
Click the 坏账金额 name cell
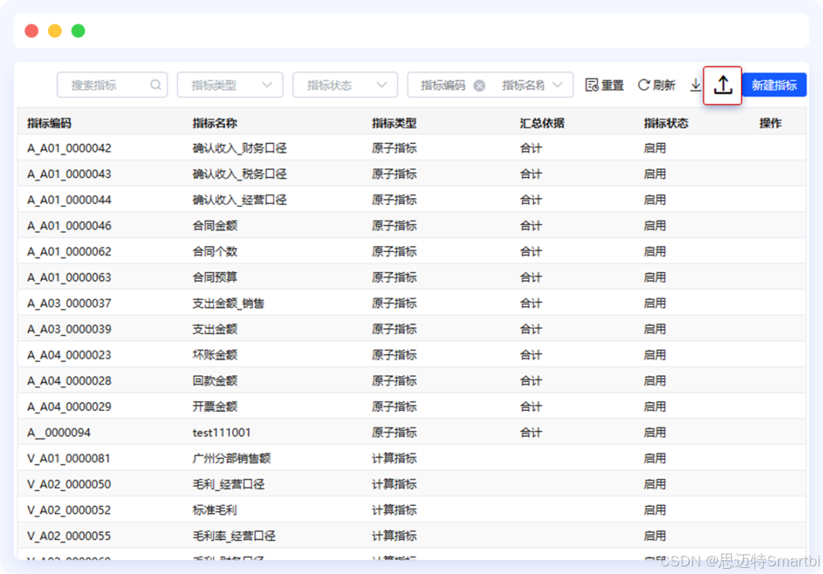point(215,355)
